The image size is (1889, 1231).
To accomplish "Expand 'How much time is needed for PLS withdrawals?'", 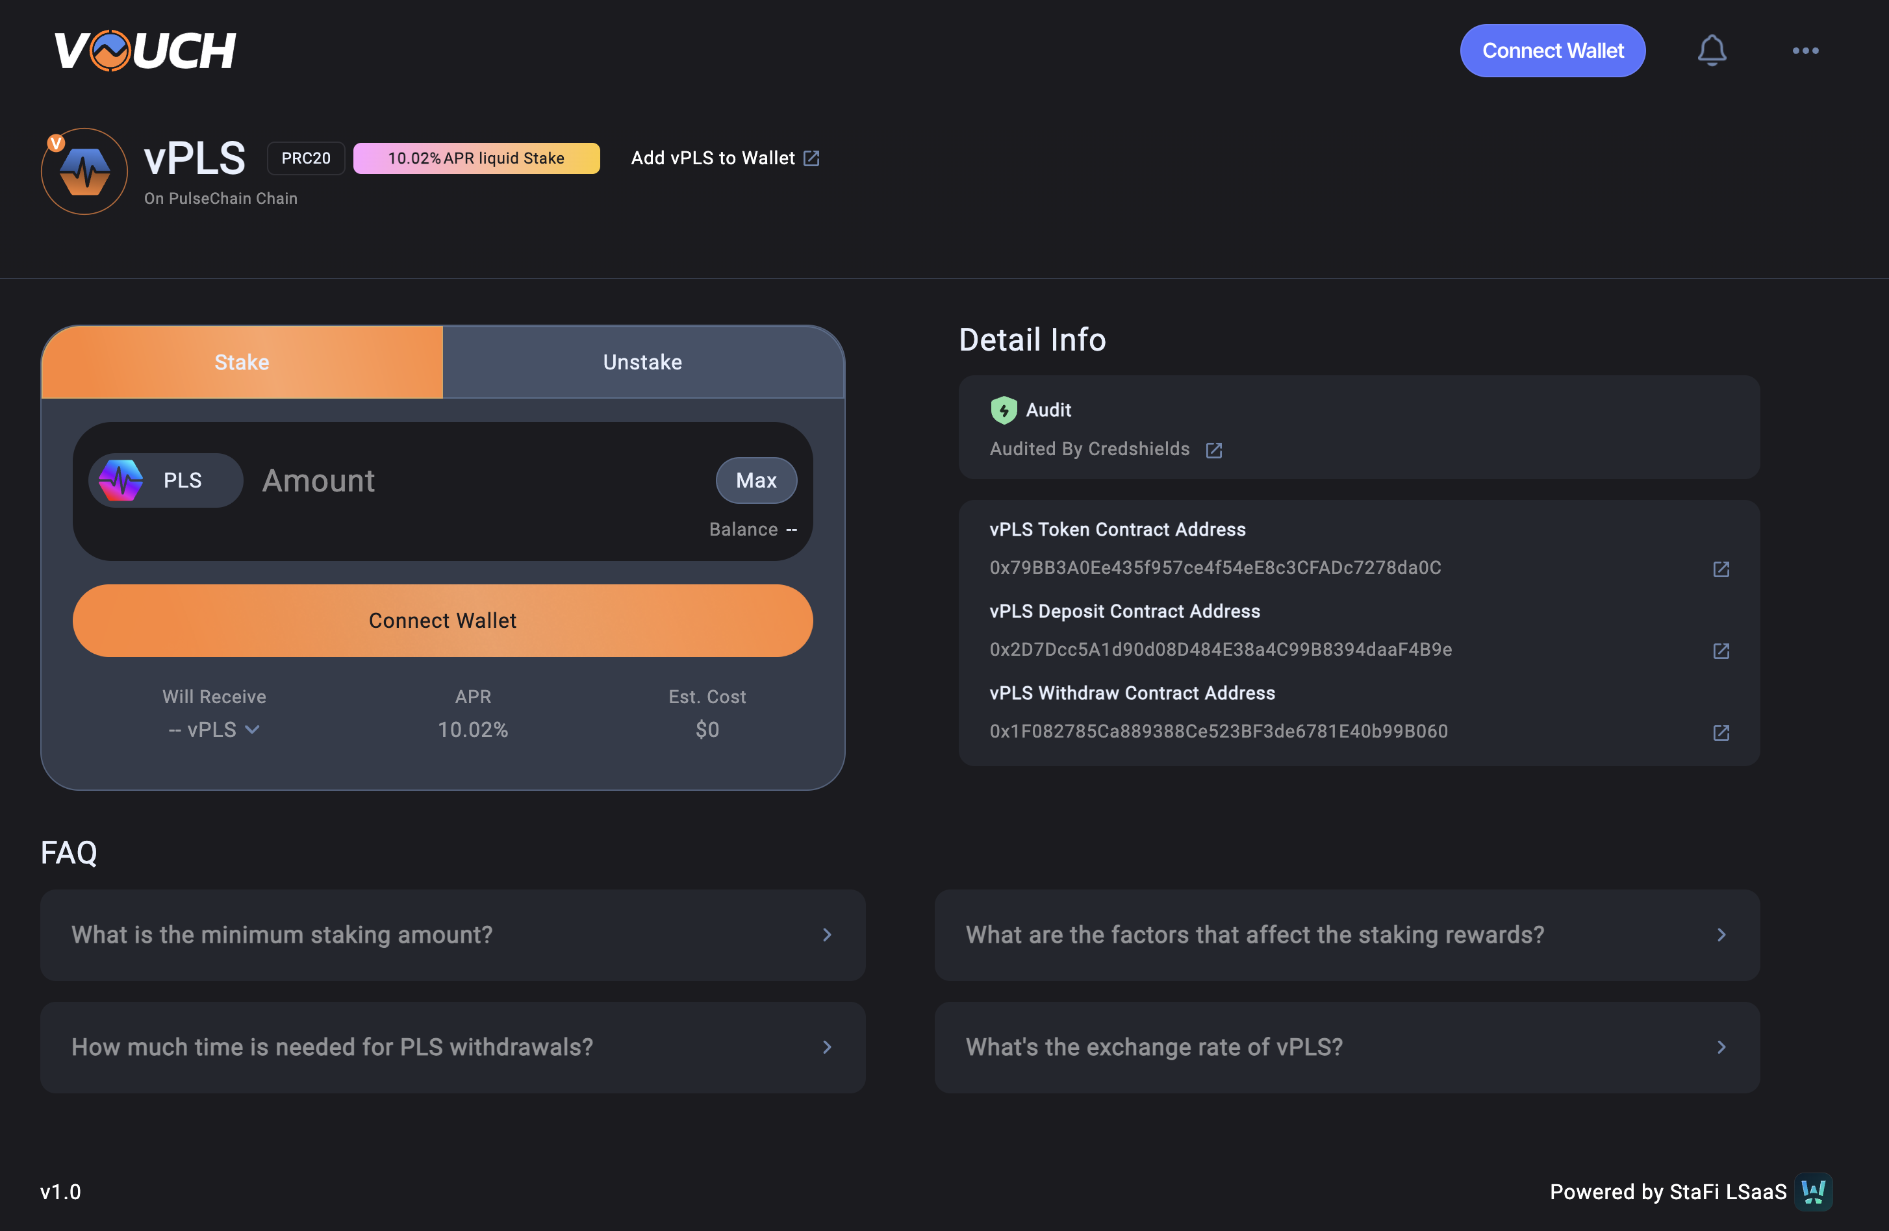I will (452, 1047).
